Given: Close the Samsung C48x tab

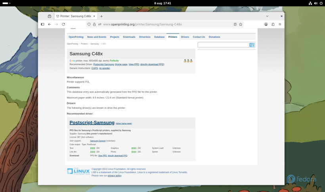Looking at the screenshot, I should 94,16.
